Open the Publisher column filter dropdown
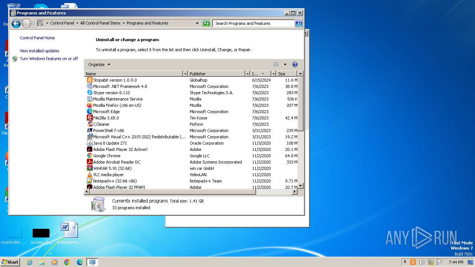This screenshot has width=475, height=267. (247, 74)
